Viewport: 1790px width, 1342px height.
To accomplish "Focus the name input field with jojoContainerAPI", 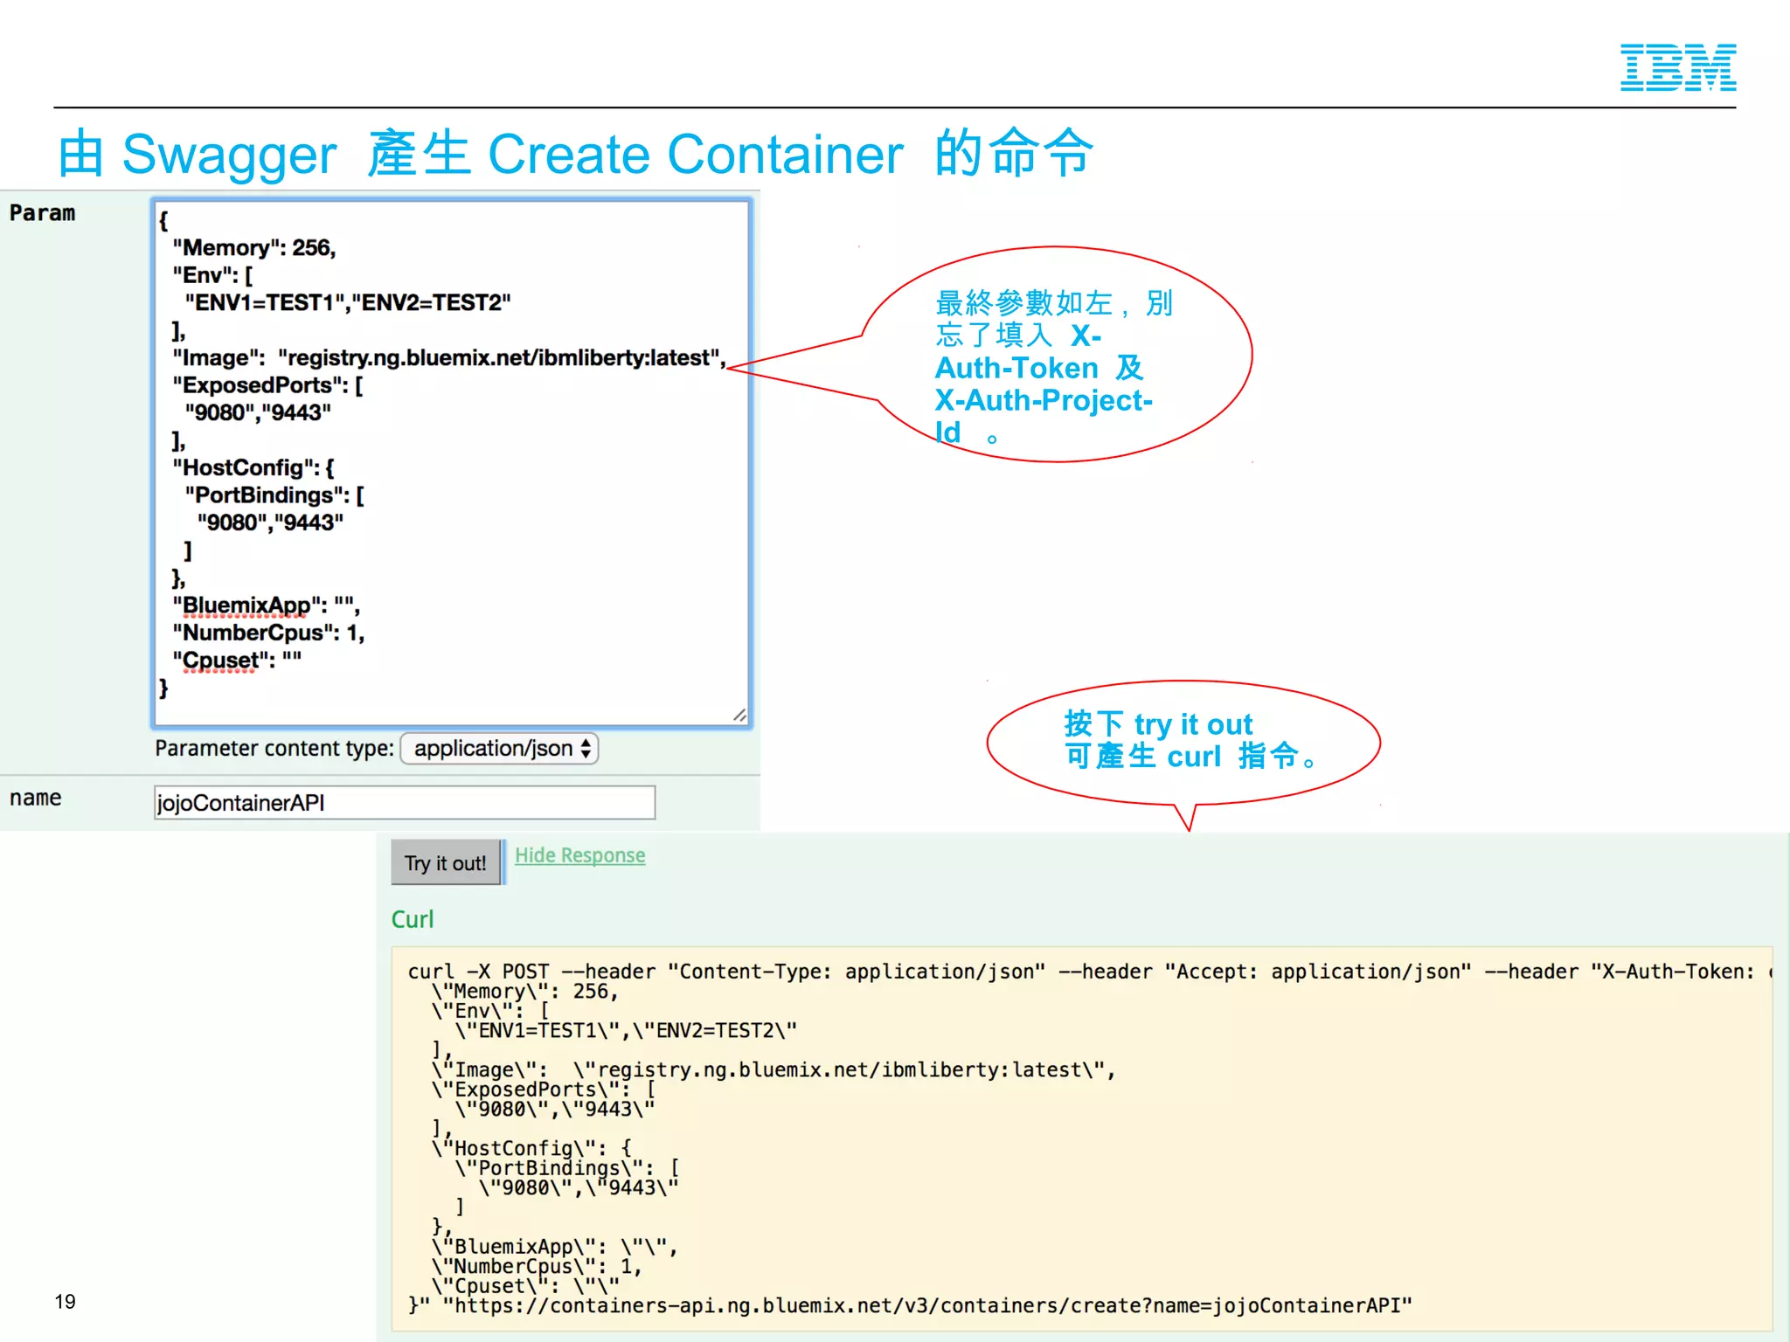I will coord(405,802).
